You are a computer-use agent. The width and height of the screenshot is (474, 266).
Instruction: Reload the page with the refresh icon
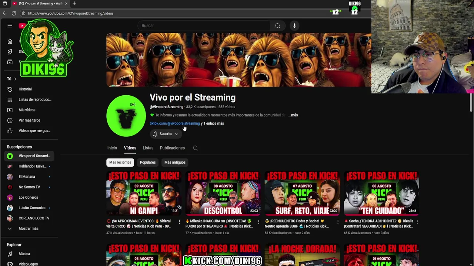pos(14,13)
